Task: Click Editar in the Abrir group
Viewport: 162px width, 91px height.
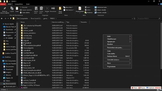Action: 88,10
